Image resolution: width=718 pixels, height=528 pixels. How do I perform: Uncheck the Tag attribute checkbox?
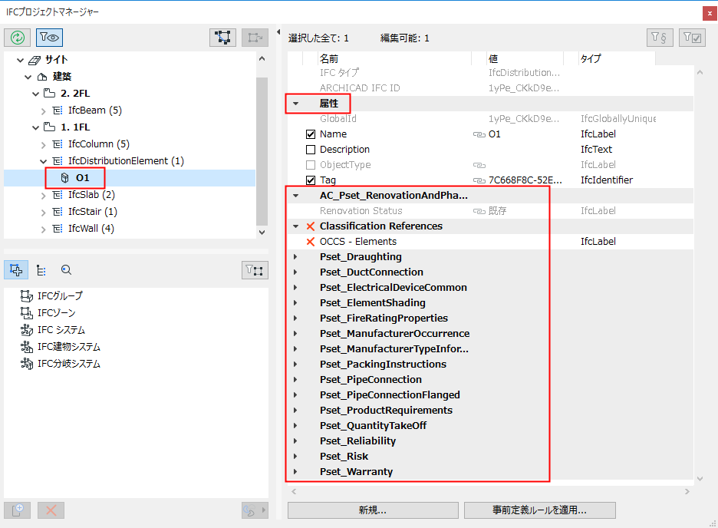pos(311,180)
